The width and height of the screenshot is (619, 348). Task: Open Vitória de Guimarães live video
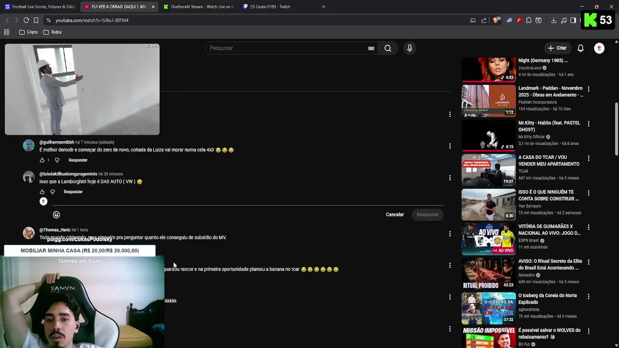[488, 239]
